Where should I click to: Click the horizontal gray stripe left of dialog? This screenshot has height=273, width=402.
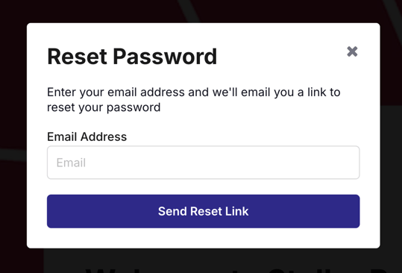tap(13, 154)
